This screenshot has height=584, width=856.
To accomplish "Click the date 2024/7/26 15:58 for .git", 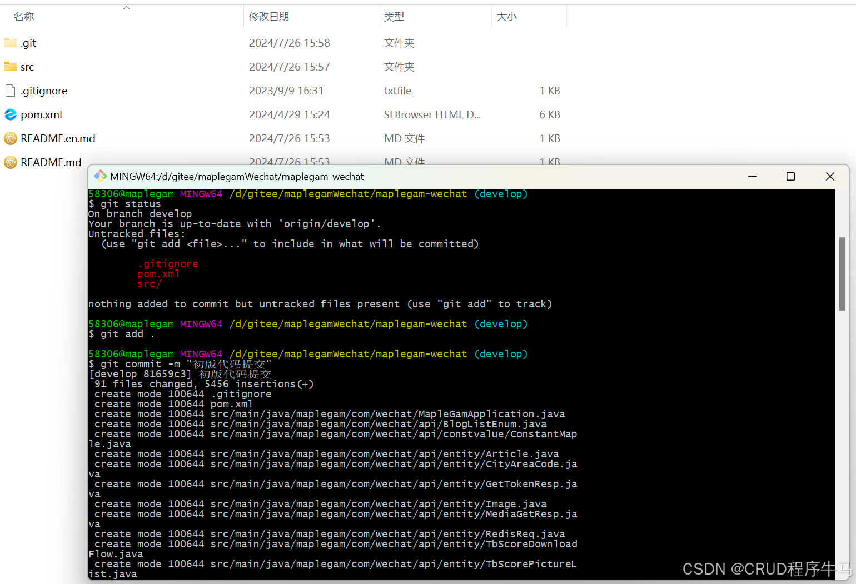I will [x=290, y=43].
